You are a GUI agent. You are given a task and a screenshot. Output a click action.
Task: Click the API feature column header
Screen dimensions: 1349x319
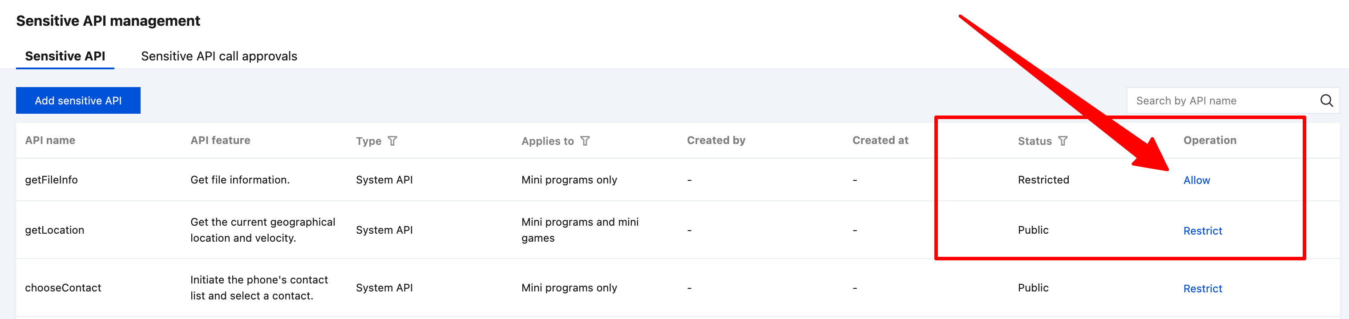click(220, 140)
